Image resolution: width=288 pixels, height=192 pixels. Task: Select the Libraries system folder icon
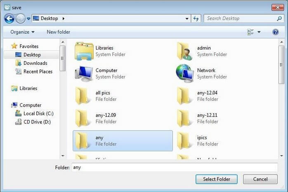(x=84, y=51)
